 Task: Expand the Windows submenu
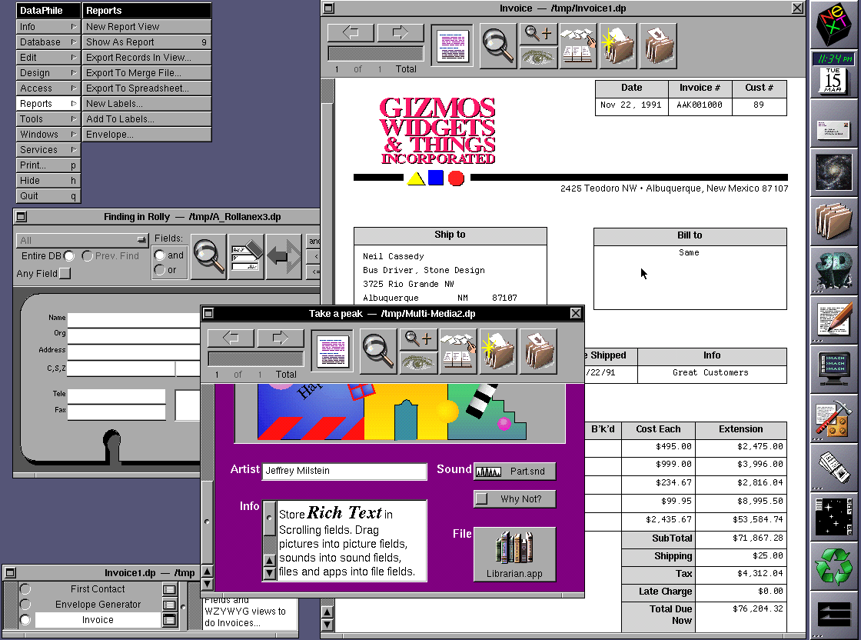point(48,135)
